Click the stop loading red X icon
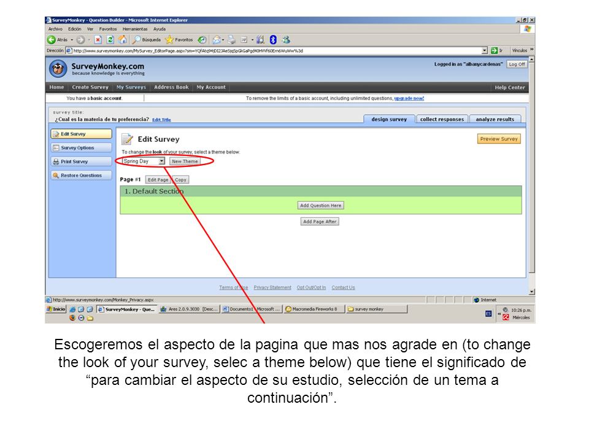Viewport: 589px width, 442px height. [98, 40]
